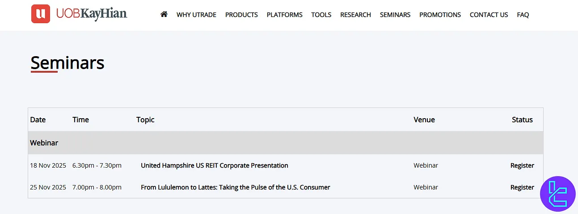The width and height of the screenshot is (578, 214).
Task: Open the PLATFORMS menu item
Action: [284, 15]
